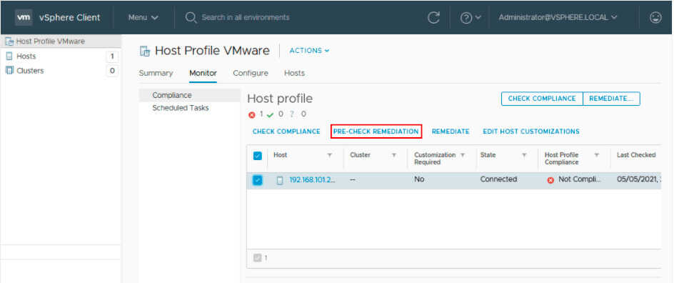The width and height of the screenshot is (674, 283).
Task: Toggle the select-all header checkbox
Action: click(x=258, y=156)
